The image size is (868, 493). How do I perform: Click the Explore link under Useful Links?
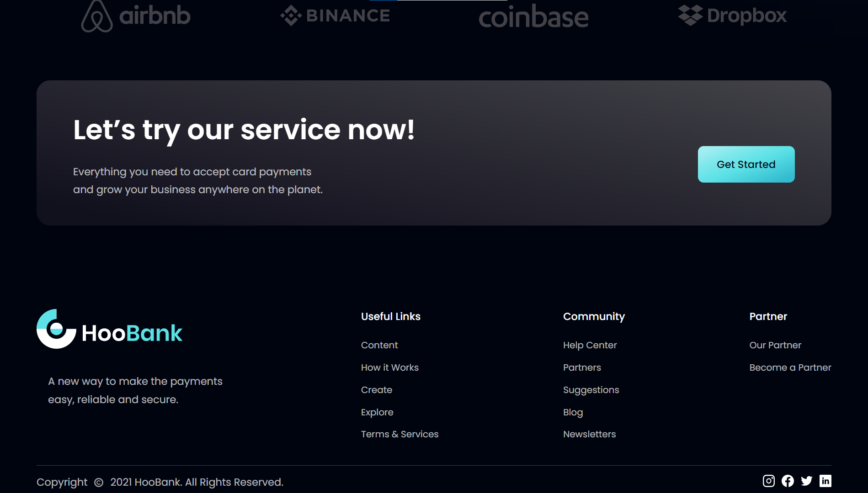pos(377,412)
